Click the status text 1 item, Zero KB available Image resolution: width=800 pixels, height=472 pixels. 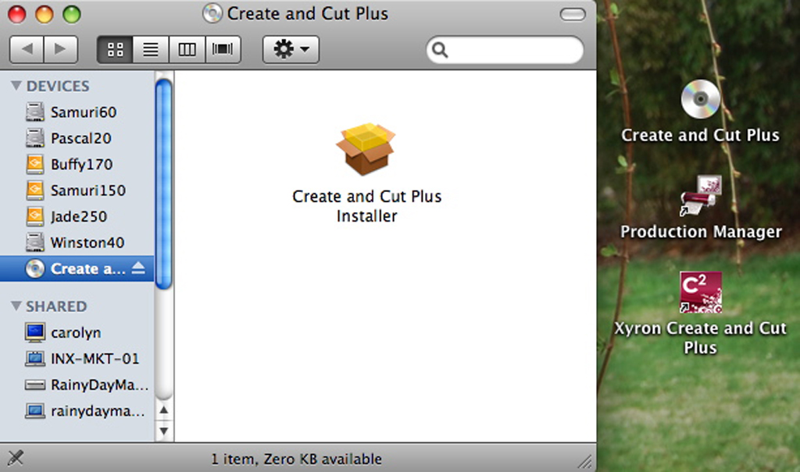(x=296, y=460)
